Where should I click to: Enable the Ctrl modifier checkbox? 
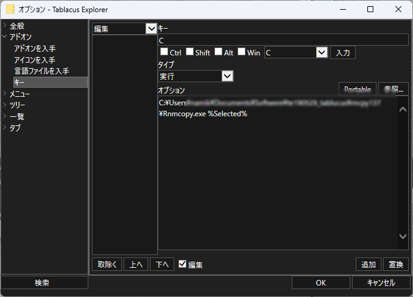[x=164, y=52]
